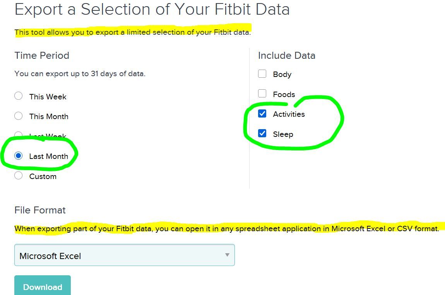Screen dimensions: 445x295
Task: Select the This Week radio button
Action: tap(18, 96)
